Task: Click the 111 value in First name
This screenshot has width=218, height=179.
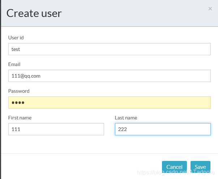Action: point(16,129)
